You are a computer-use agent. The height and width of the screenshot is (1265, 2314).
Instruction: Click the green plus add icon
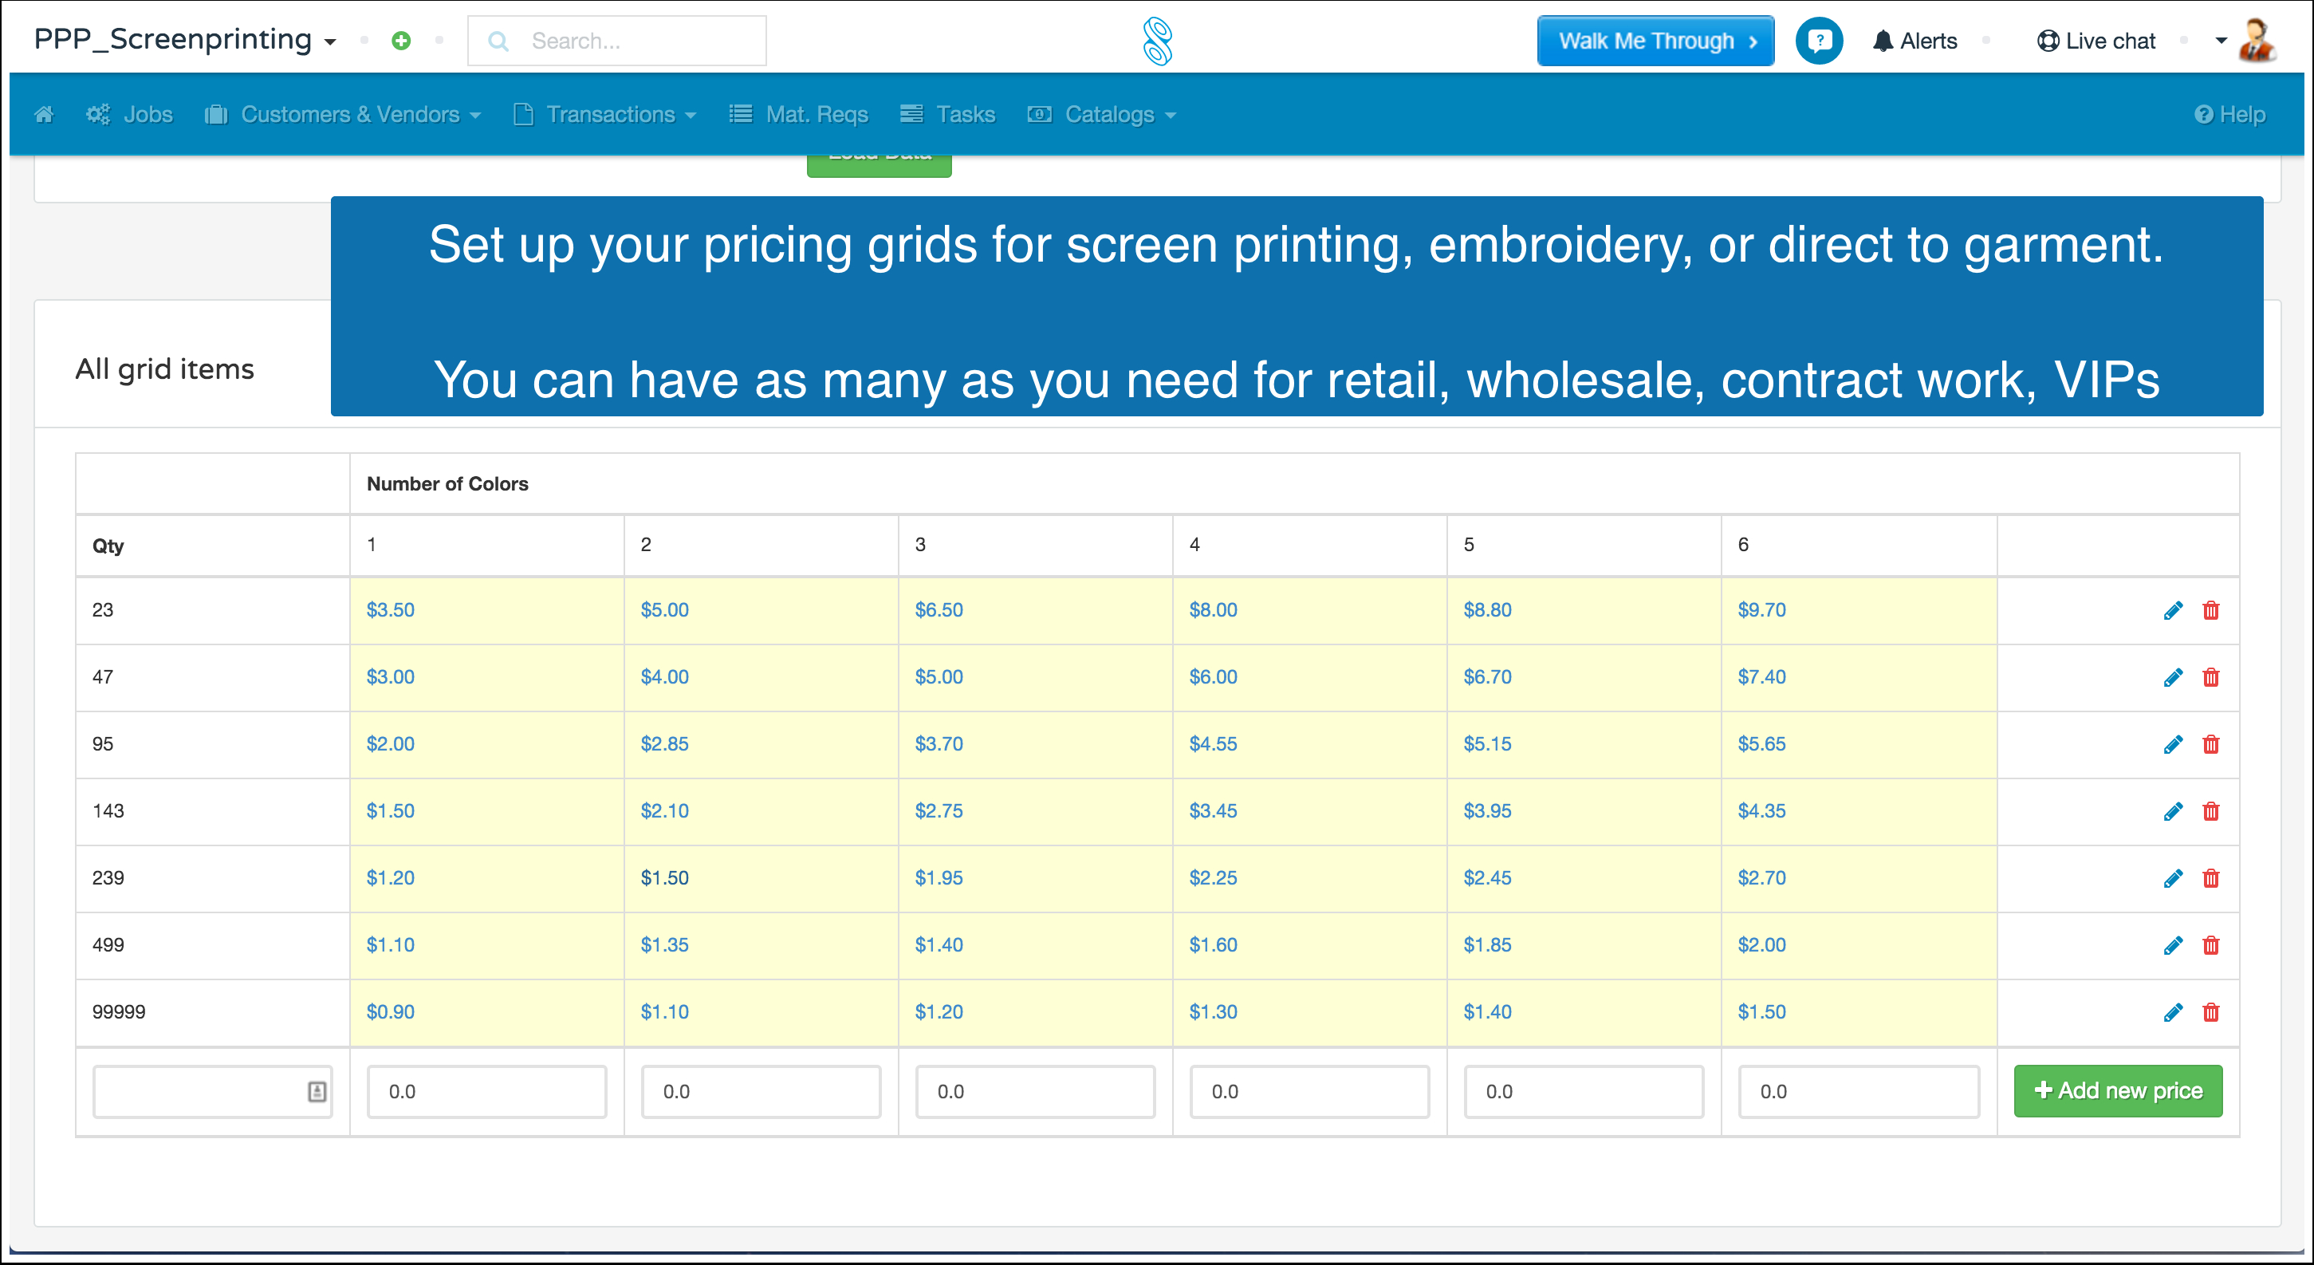tap(402, 41)
